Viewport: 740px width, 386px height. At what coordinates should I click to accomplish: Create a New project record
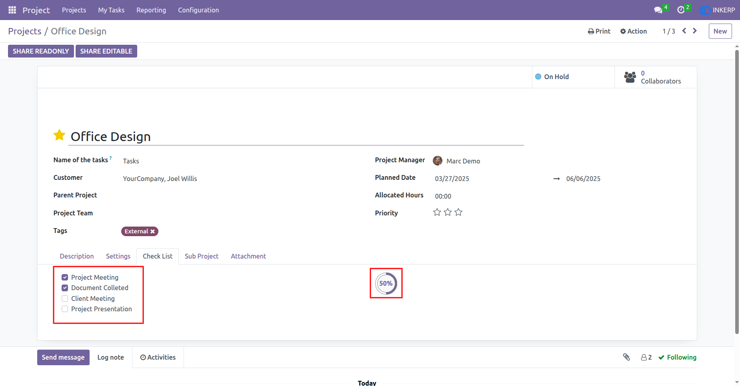click(x=720, y=31)
